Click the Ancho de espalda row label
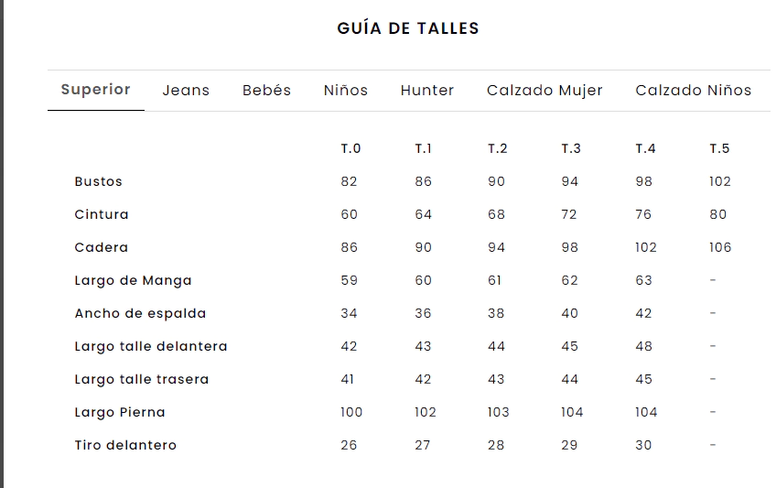Image resolution: width=776 pixels, height=488 pixels. tap(141, 314)
